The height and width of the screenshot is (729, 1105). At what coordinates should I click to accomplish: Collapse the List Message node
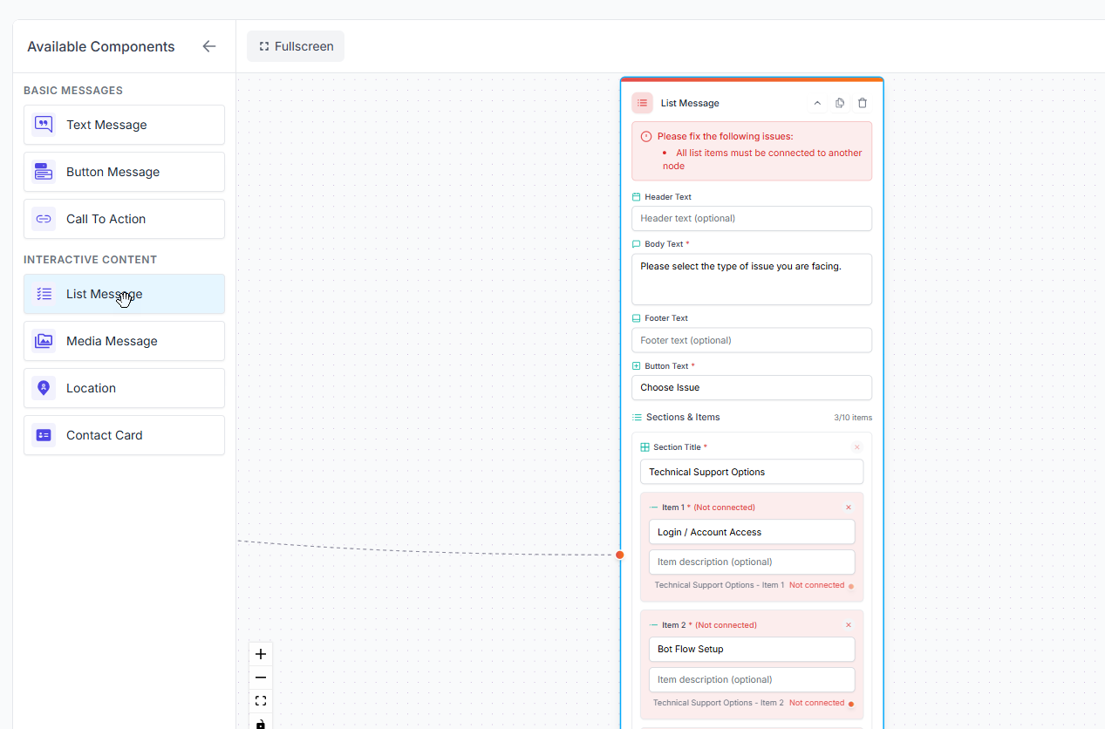(816, 102)
